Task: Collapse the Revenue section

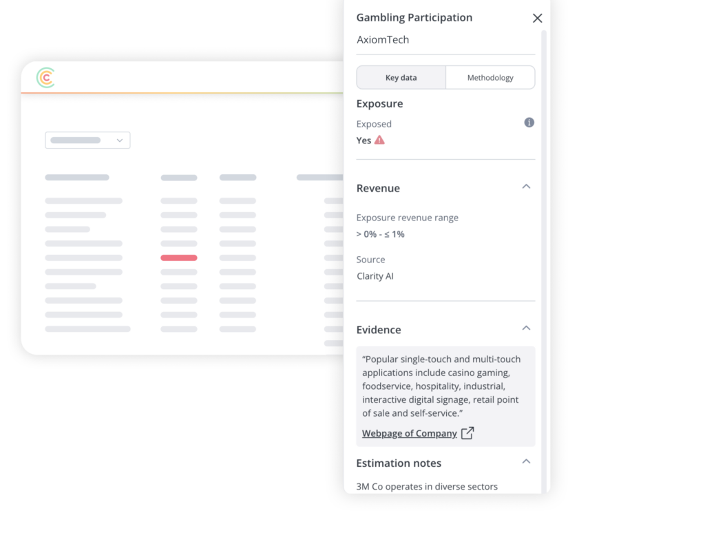Action: tap(526, 187)
